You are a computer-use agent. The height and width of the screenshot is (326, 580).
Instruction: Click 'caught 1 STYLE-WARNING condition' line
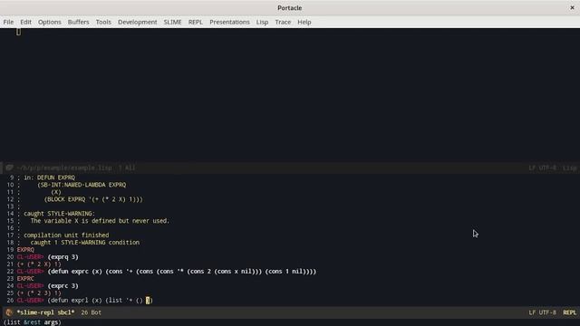(85, 243)
